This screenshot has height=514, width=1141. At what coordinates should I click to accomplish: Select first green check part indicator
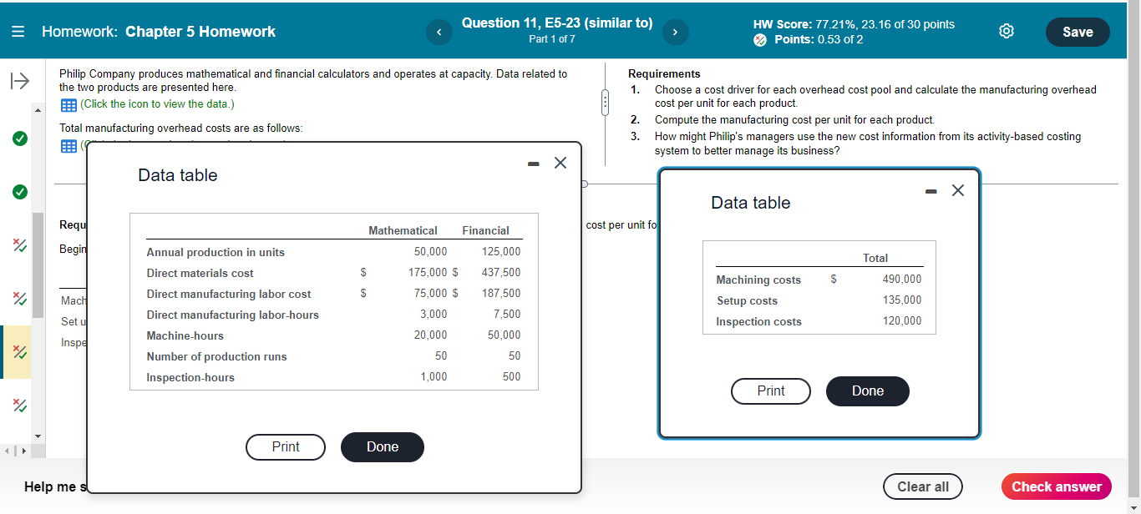coord(19,138)
